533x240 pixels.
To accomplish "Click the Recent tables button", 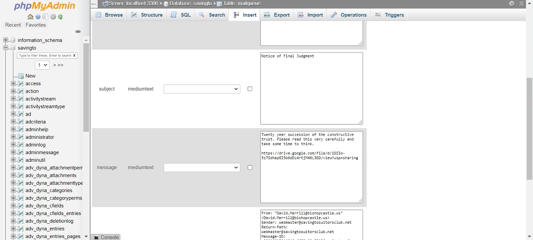I will (x=13, y=25).
